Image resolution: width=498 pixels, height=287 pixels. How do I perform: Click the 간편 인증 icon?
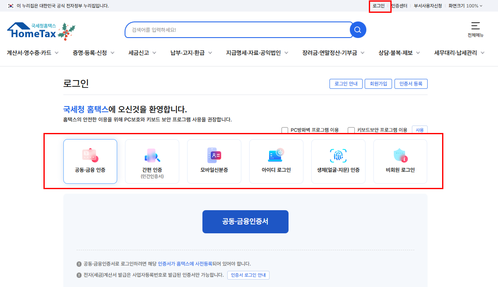point(152,155)
